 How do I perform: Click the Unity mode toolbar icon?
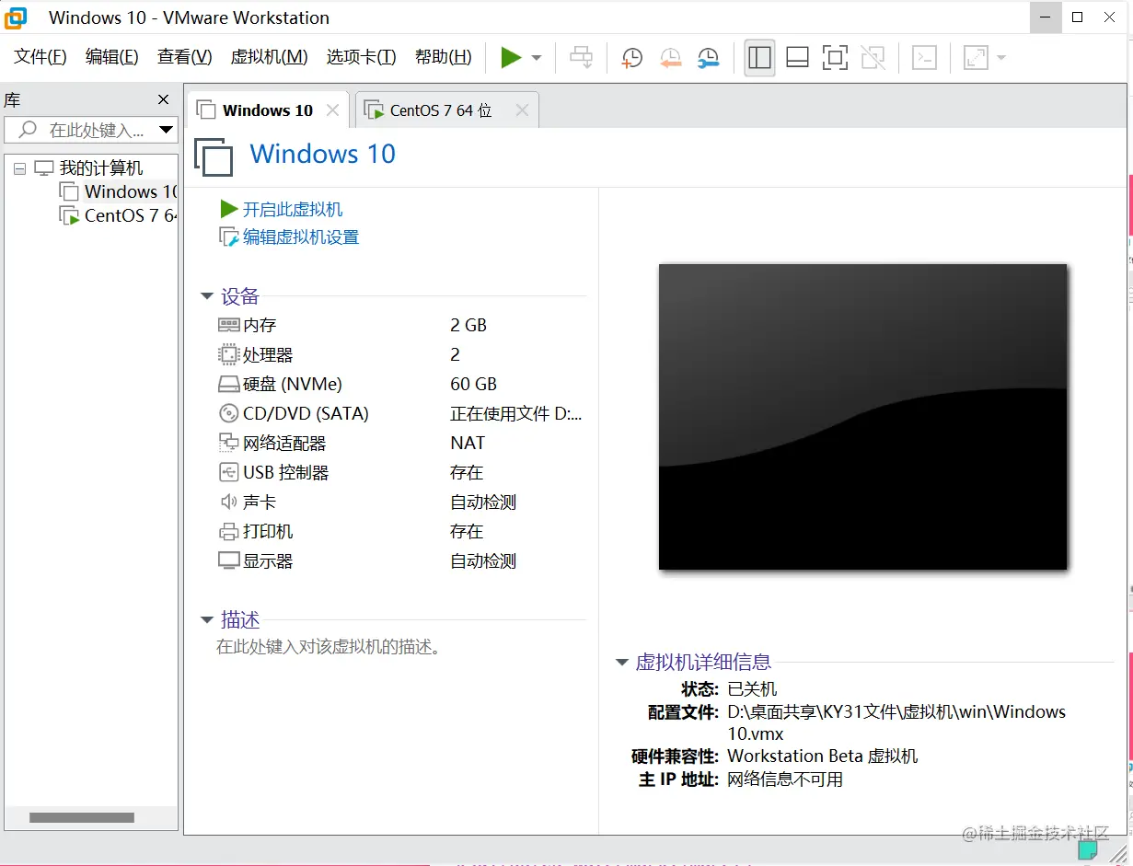point(873,58)
